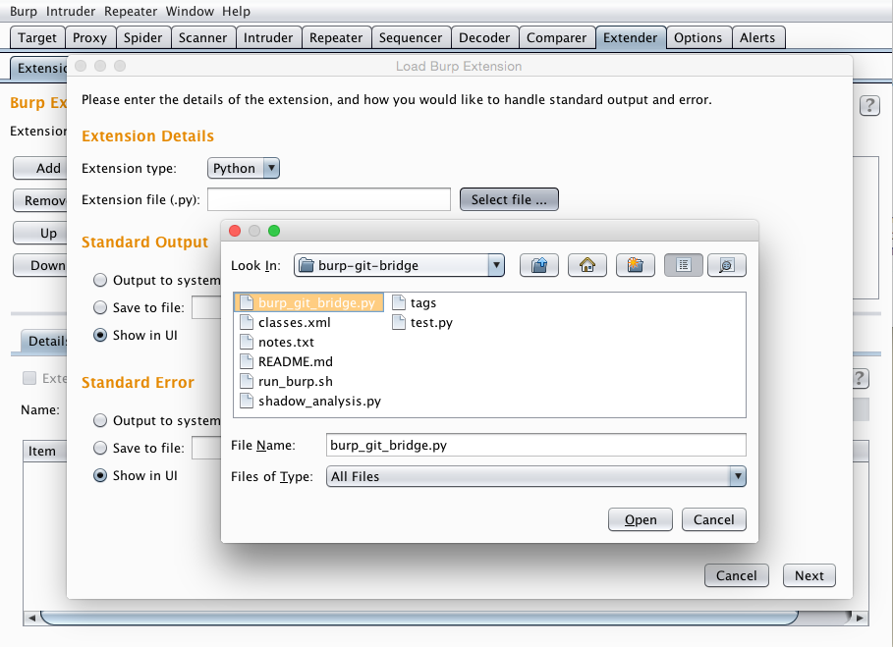Switch to the Decoder tab
Image resolution: width=893 pixels, height=647 pixels.
(x=484, y=37)
